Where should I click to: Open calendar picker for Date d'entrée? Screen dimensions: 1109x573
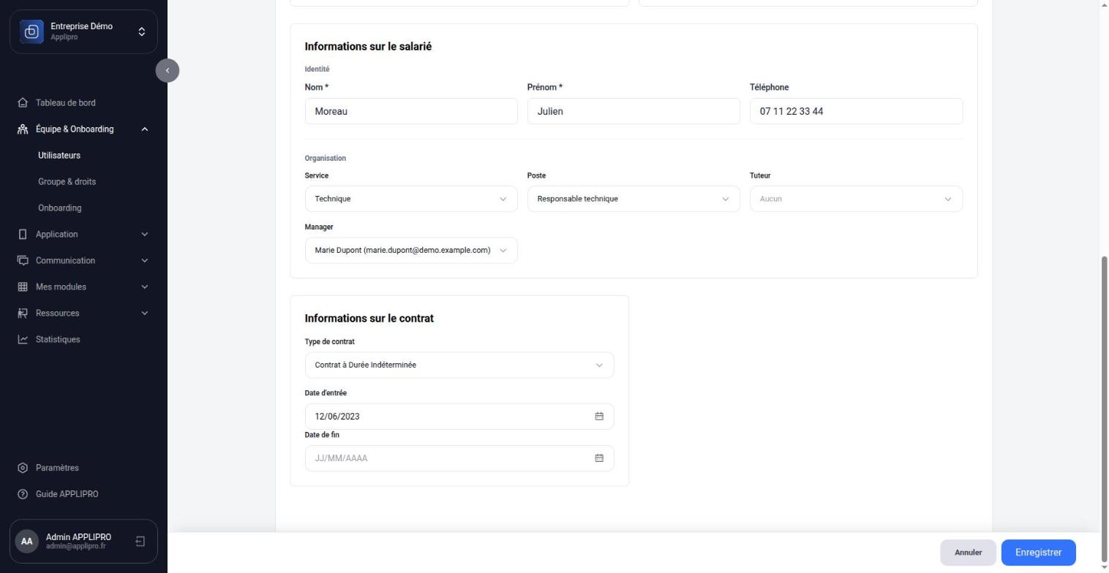click(x=599, y=417)
